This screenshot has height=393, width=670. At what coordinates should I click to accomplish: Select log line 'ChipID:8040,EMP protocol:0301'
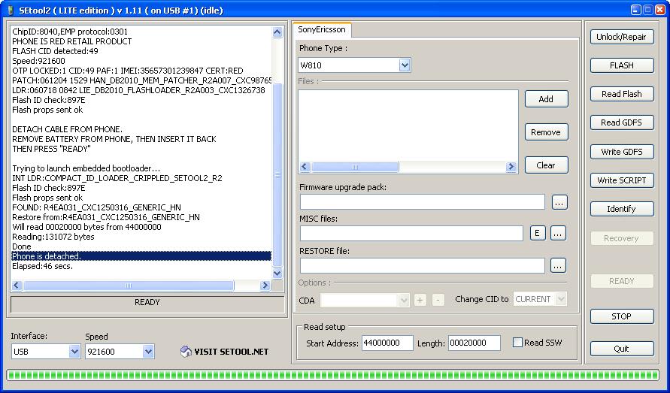click(x=70, y=32)
